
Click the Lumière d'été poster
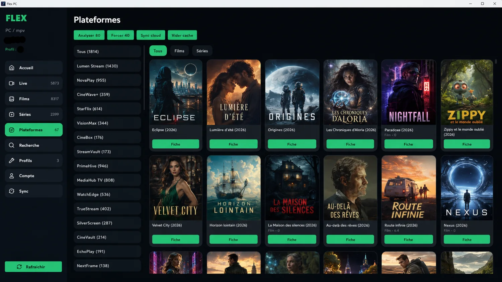tap(234, 92)
